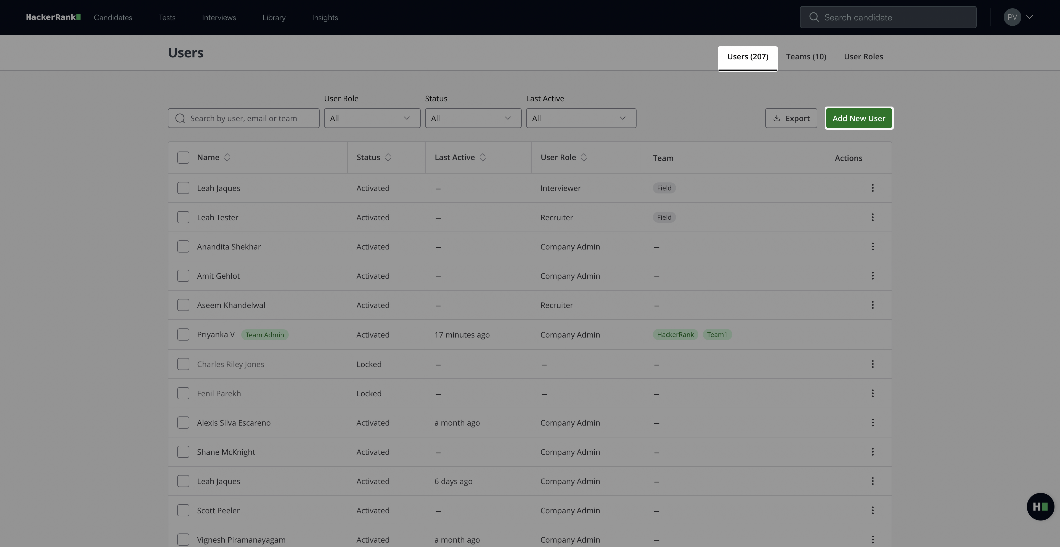Open actions menu for Leah Tester

pyautogui.click(x=872, y=217)
